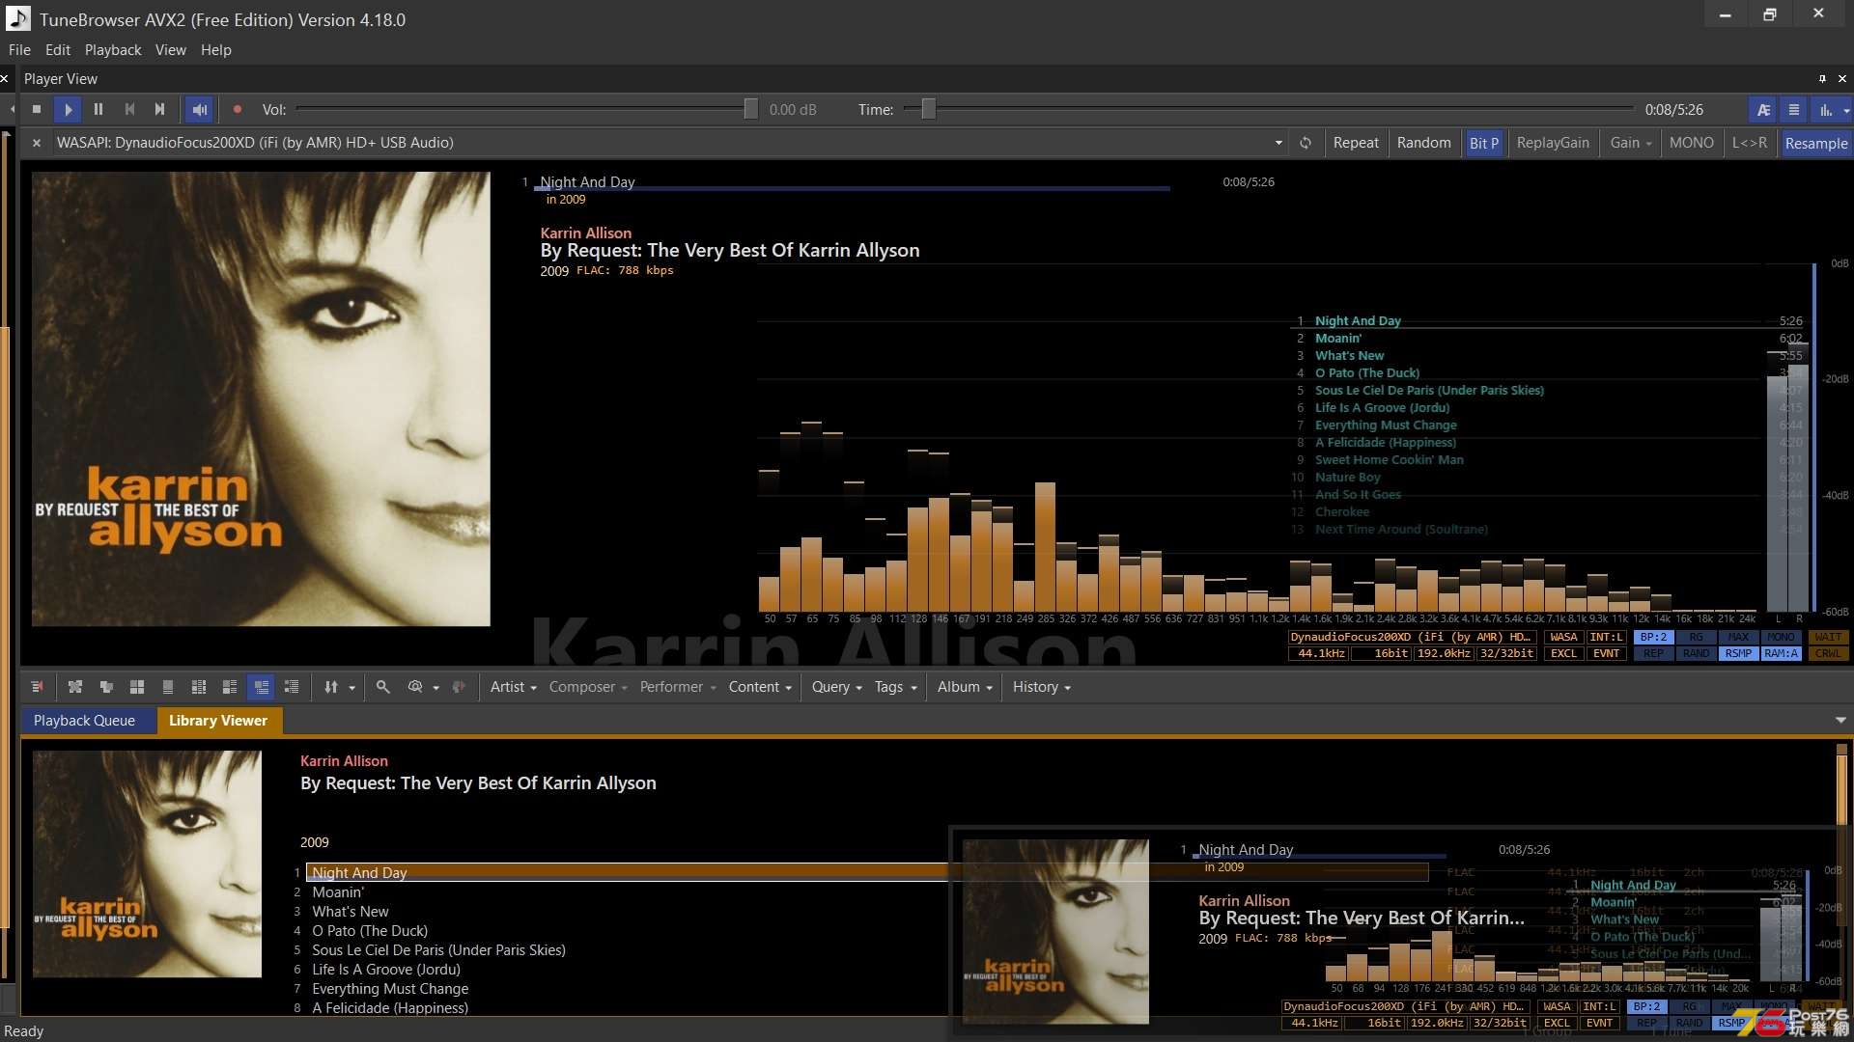1854x1042 pixels.
Task: Switch to the Library Viewer tab
Action: point(218,721)
